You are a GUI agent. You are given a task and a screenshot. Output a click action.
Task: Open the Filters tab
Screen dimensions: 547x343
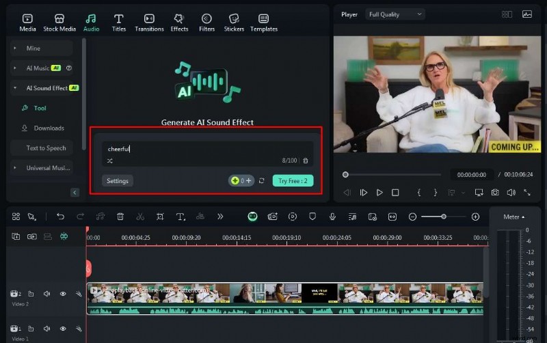(206, 23)
